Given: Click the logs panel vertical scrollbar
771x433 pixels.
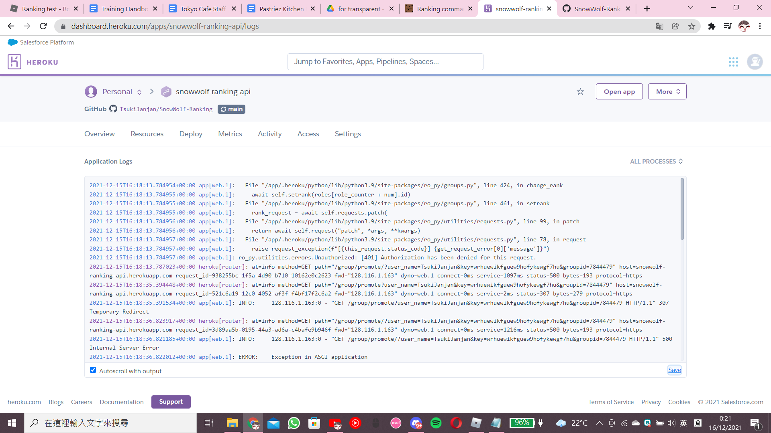Looking at the screenshot, I should 682,209.
